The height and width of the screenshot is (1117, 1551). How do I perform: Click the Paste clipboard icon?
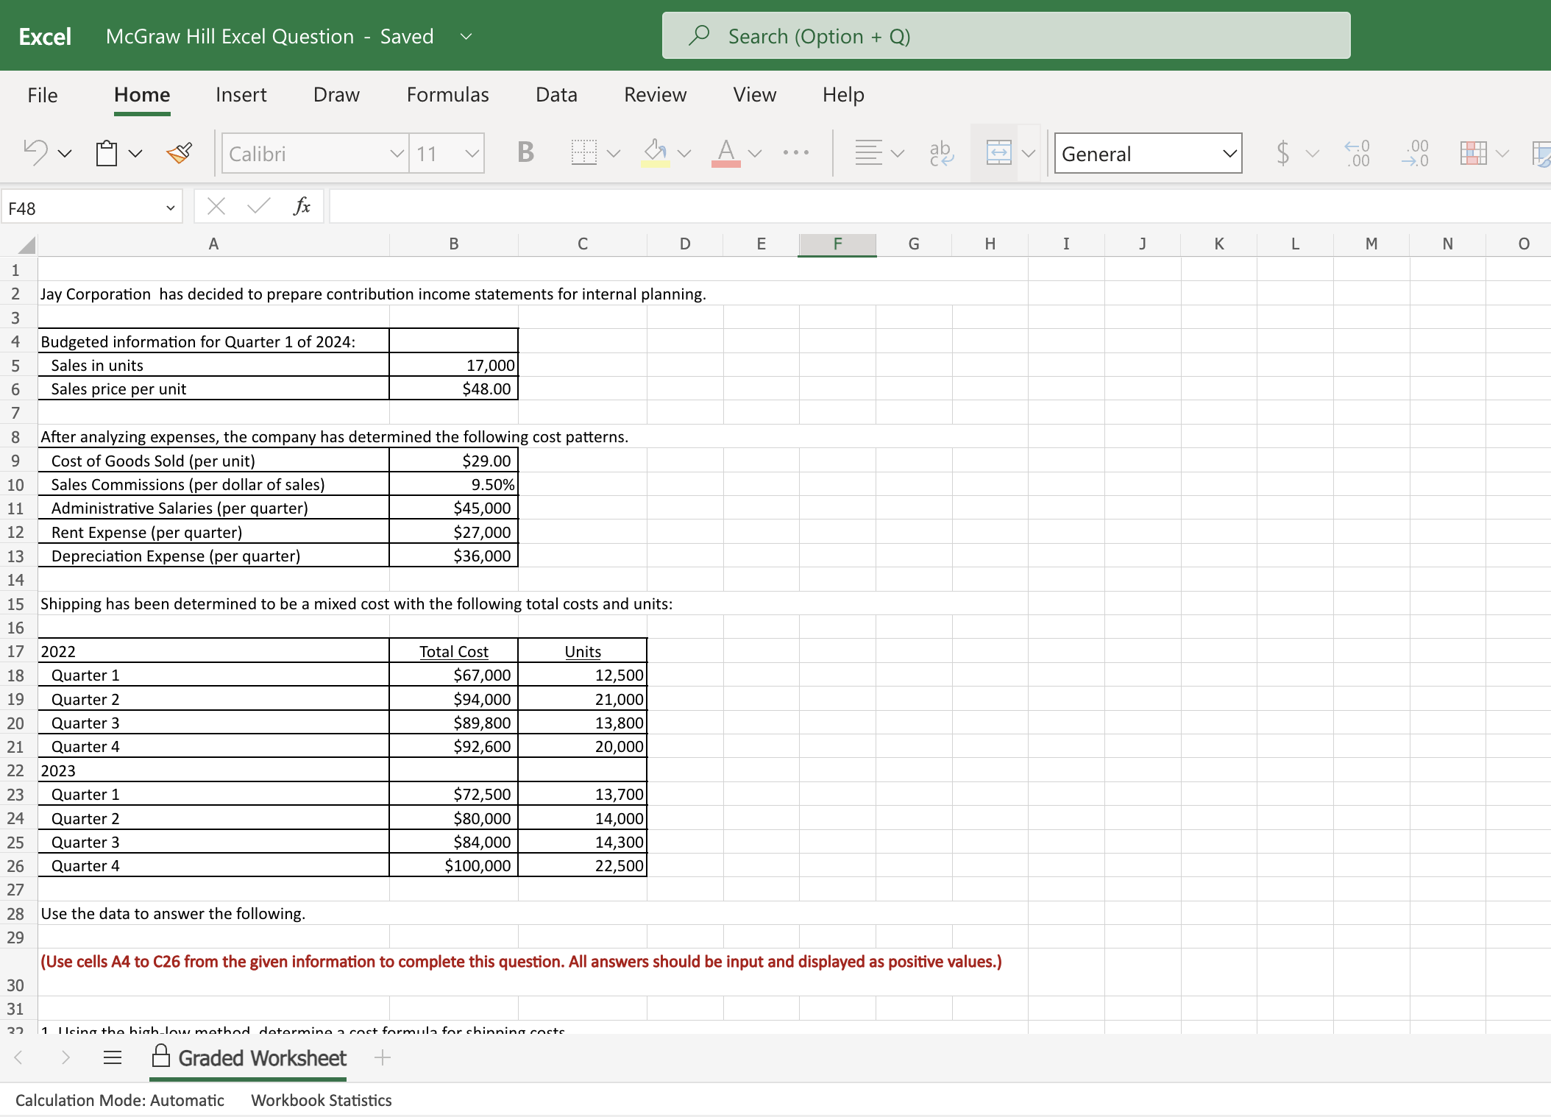[x=107, y=153]
